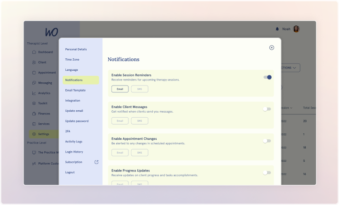Click the Appointment calendar icon

[x=34, y=73]
